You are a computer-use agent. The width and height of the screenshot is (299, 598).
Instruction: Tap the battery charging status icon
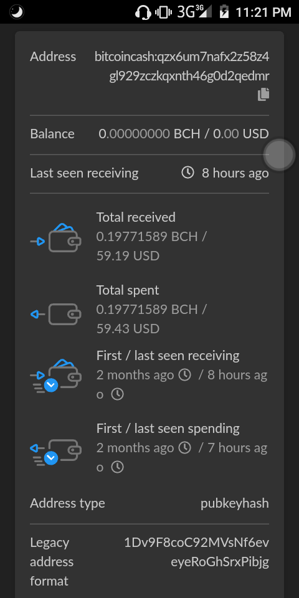pos(224,12)
